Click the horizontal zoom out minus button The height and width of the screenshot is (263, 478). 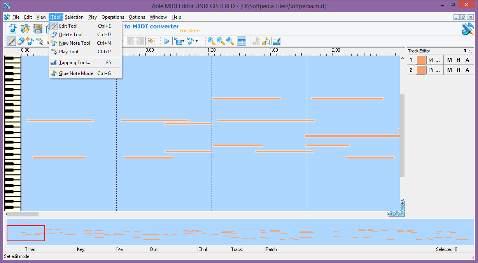397,214
